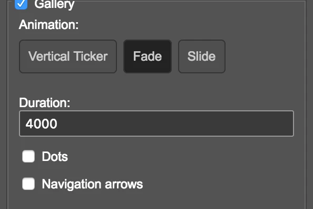Pick the currently active Fade option
Screen dimensions: 313x209
[x=148, y=56]
